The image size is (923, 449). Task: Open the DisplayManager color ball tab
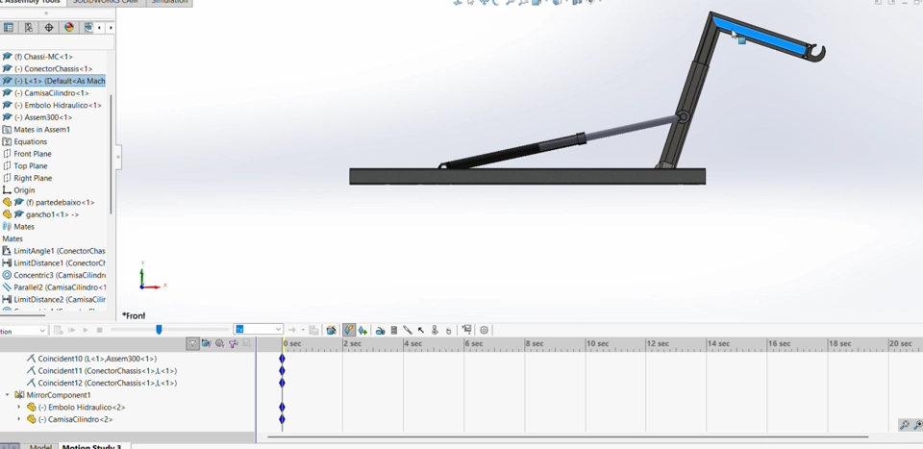[x=69, y=27]
